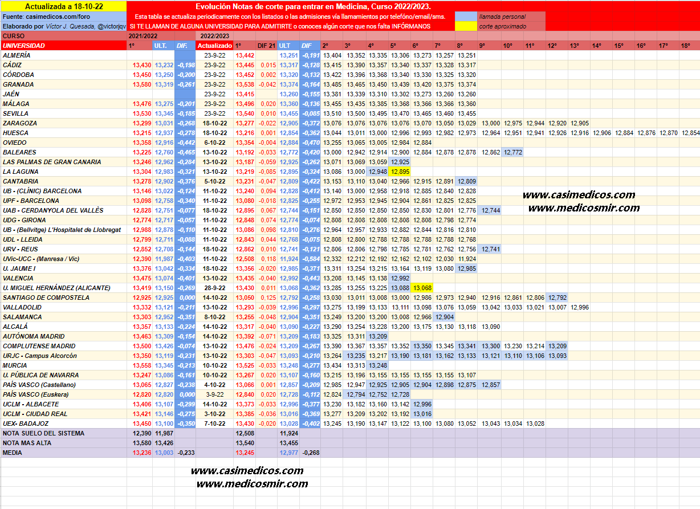700x509 pixels.
Task: Select Oviedo's 2021/2022 DIF value -0,442
Action: click(x=185, y=142)
